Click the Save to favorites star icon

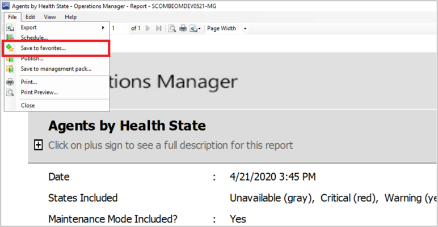pyautogui.click(x=10, y=48)
